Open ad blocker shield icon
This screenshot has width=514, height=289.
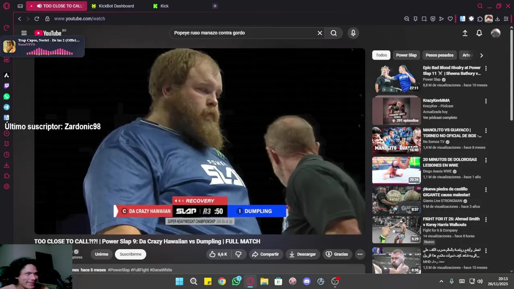[432, 19]
